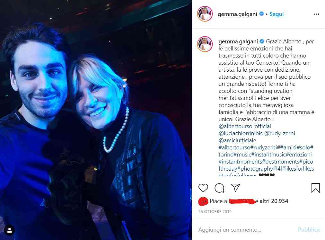This screenshot has width=325, height=240.
Task: Open the @albertourso_official mention
Action: coord(245,126)
